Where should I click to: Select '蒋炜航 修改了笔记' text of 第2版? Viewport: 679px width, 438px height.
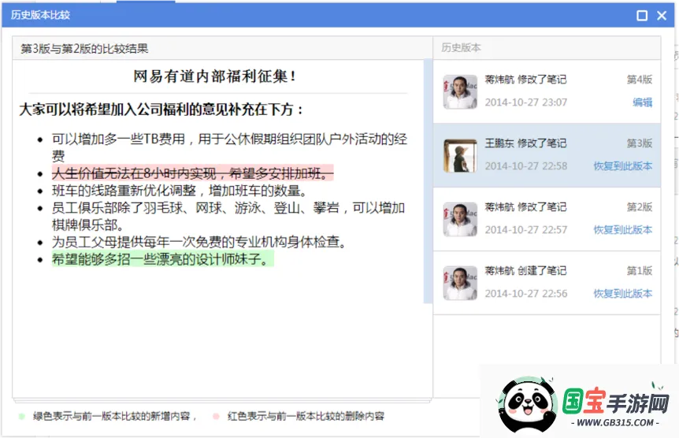tap(525, 206)
